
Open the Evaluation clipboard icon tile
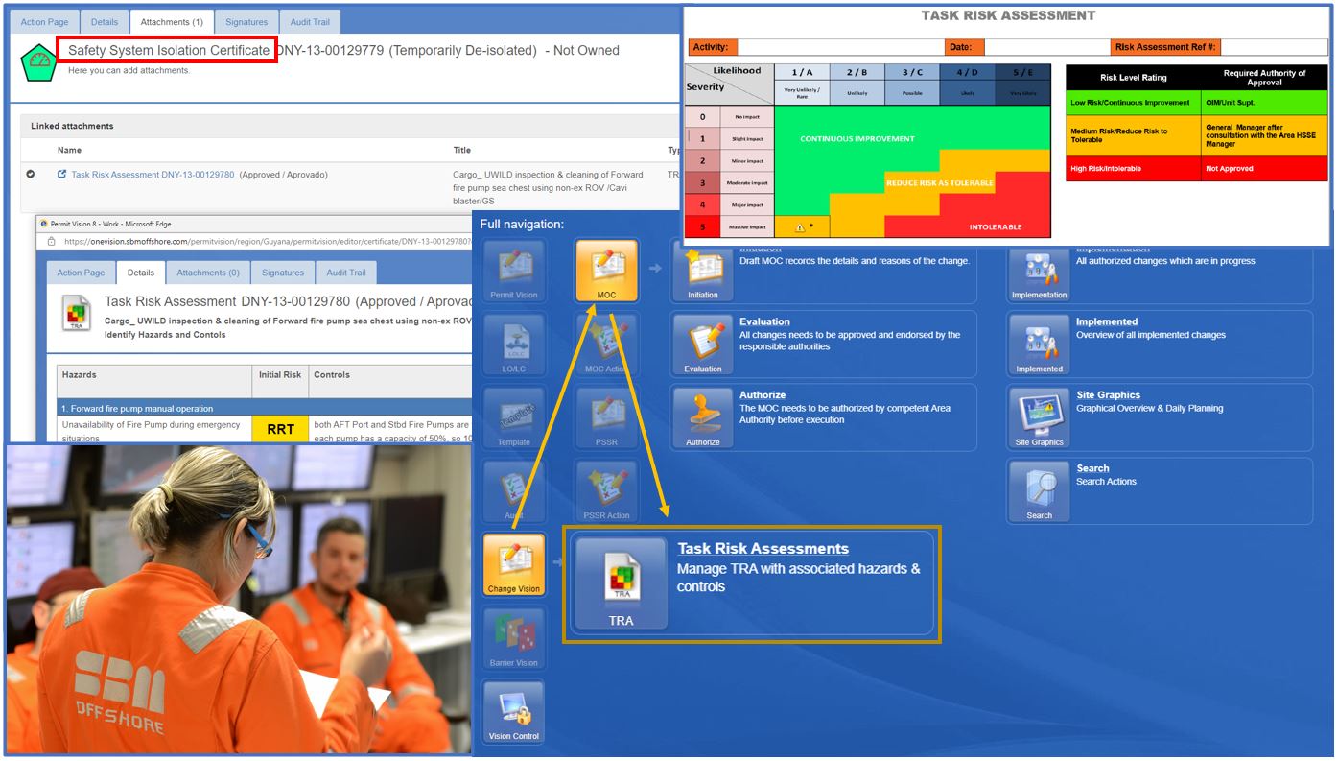[703, 345]
